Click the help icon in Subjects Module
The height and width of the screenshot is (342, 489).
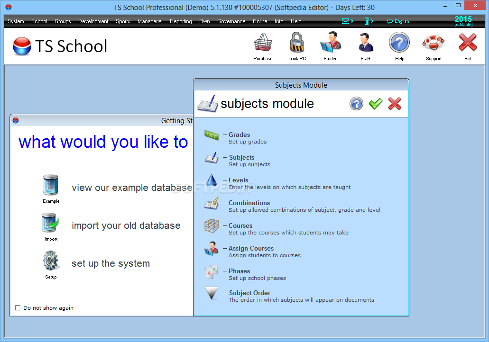(356, 104)
